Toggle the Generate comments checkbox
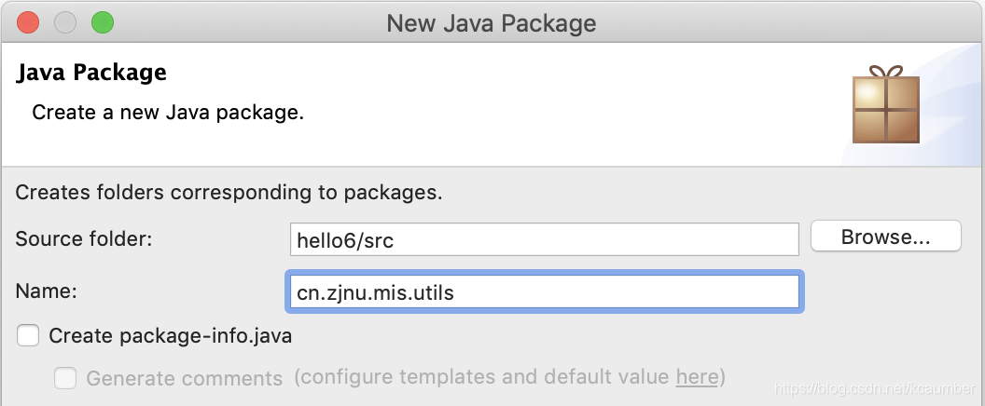 tap(65, 378)
